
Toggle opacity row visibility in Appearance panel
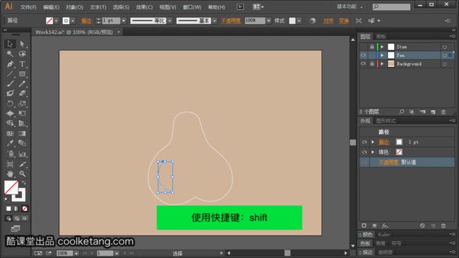coord(364,162)
